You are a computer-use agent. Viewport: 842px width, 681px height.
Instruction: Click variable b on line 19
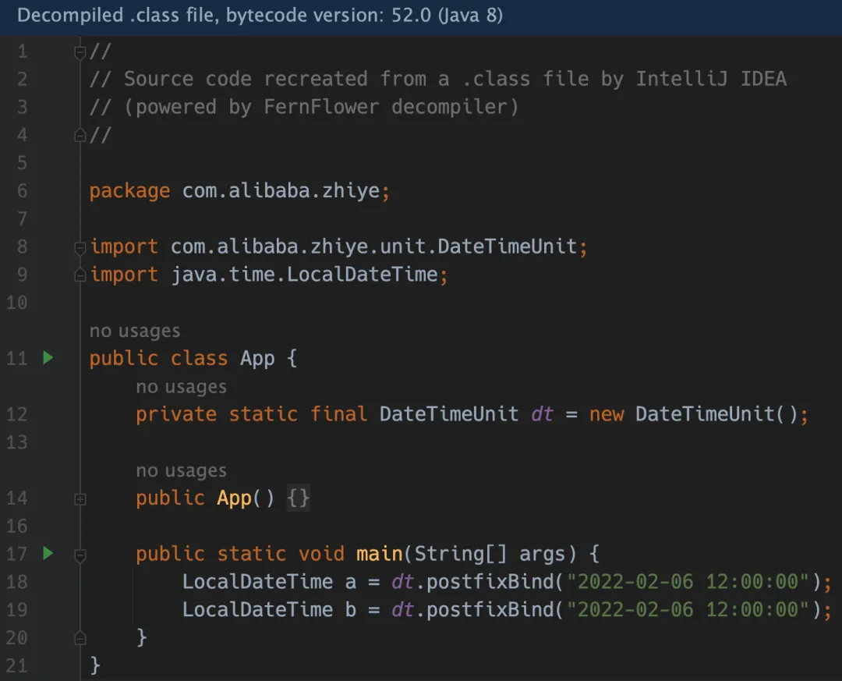tap(351, 610)
